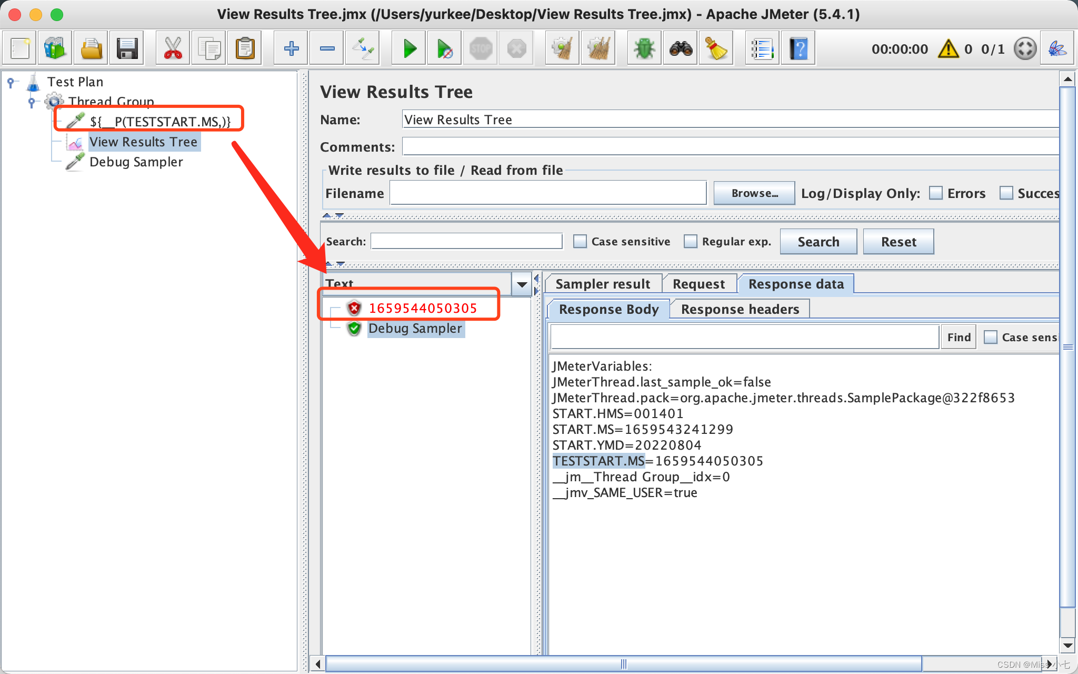1078x674 pixels.
Task: Click the New test plan icon
Action: (20, 49)
